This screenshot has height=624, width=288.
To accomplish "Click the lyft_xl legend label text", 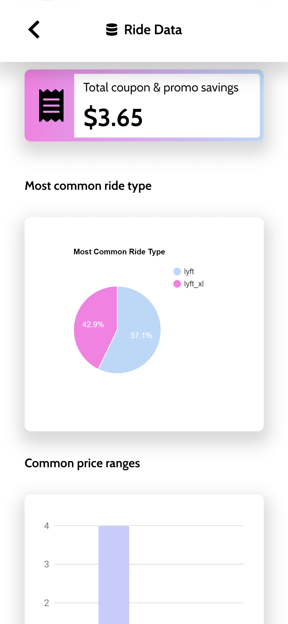I will (x=194, y=284).
